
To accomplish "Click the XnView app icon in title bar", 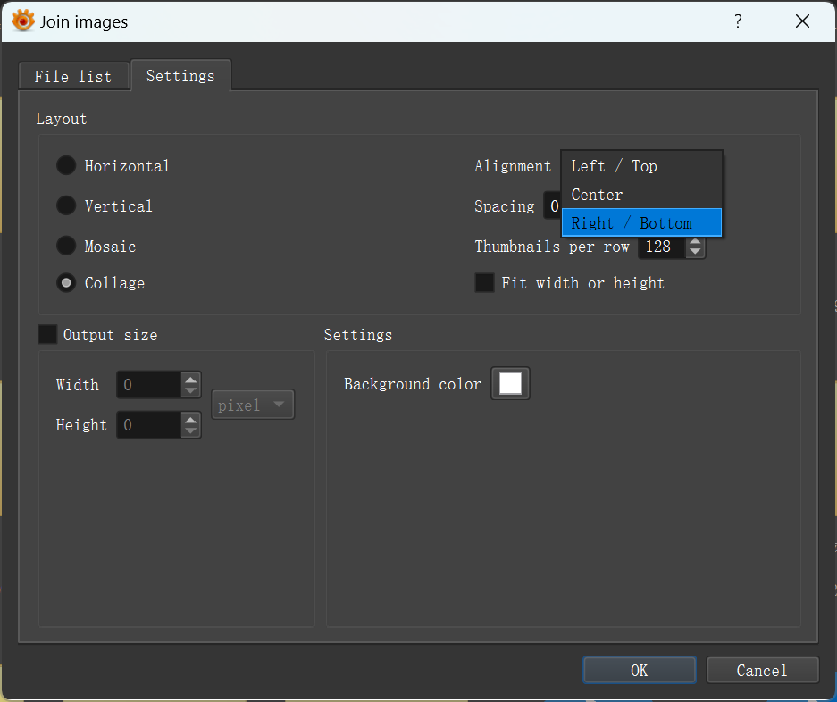I will click(22, 21).
